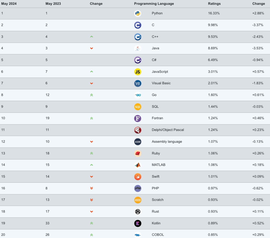Viewport: 270px width, 238px height.
Task: Click the Ratings column header
Action: coord(214,3)
